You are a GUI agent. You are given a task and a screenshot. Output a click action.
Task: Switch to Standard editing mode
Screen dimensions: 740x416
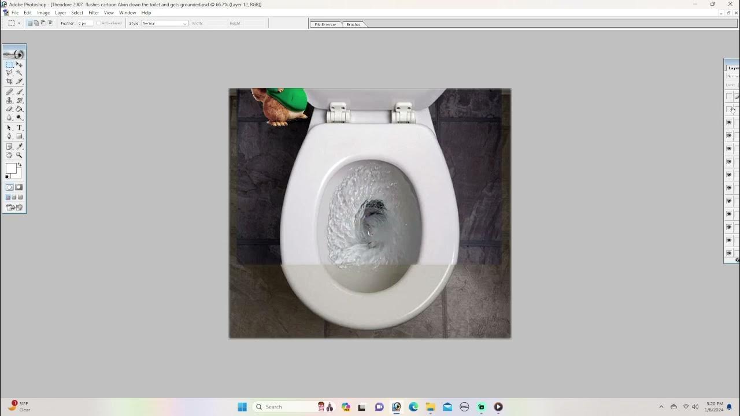click(9, 187)
